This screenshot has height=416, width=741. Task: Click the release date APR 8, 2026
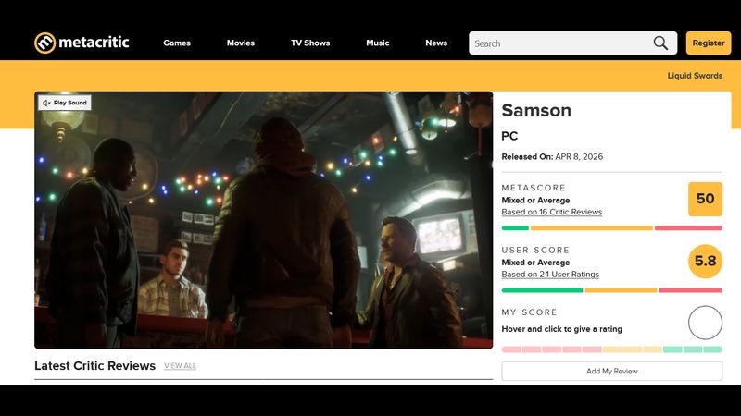point(579,156)
